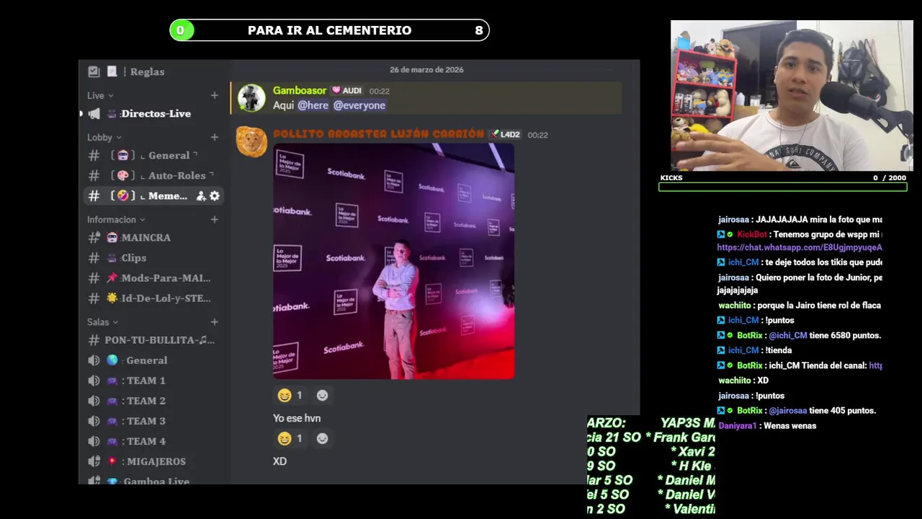The height and width of the screenshot is (519, 922).
Task: Create a channel in Live category
Action: coord(214,95)
